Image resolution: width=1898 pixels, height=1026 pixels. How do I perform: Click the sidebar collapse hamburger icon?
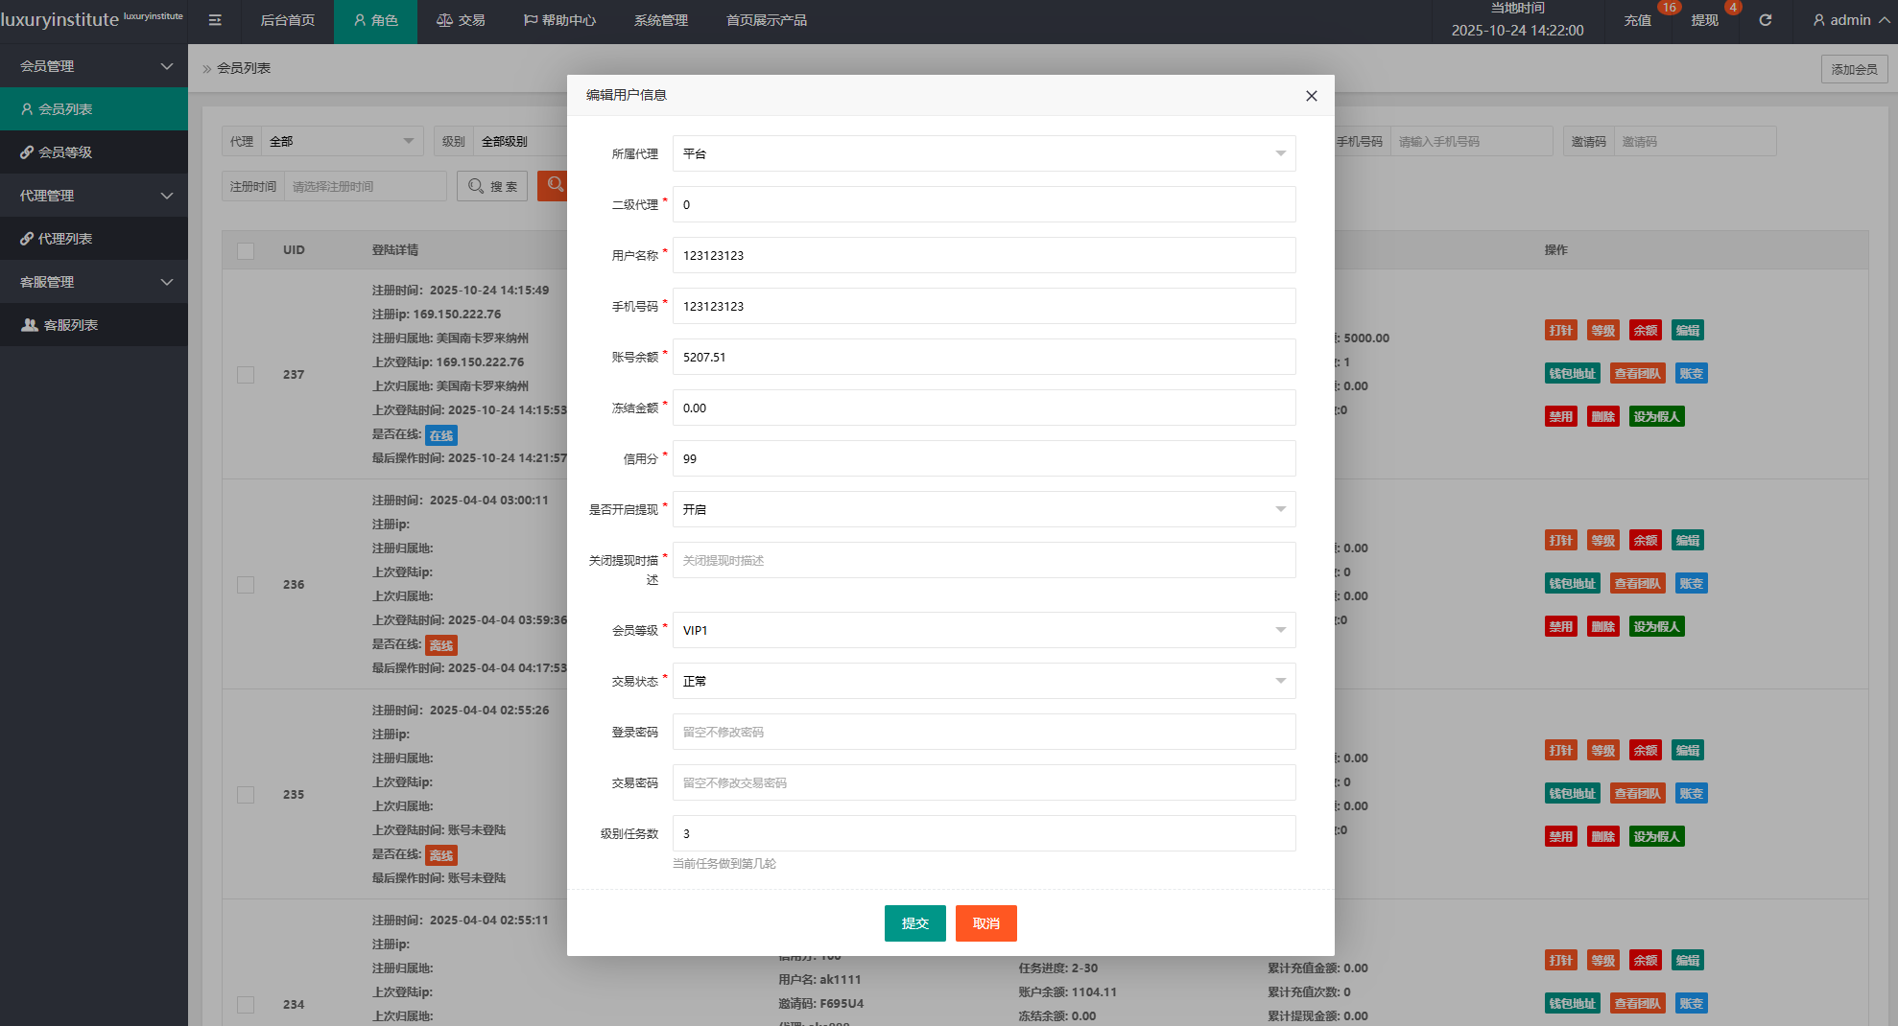click(215, 20)
